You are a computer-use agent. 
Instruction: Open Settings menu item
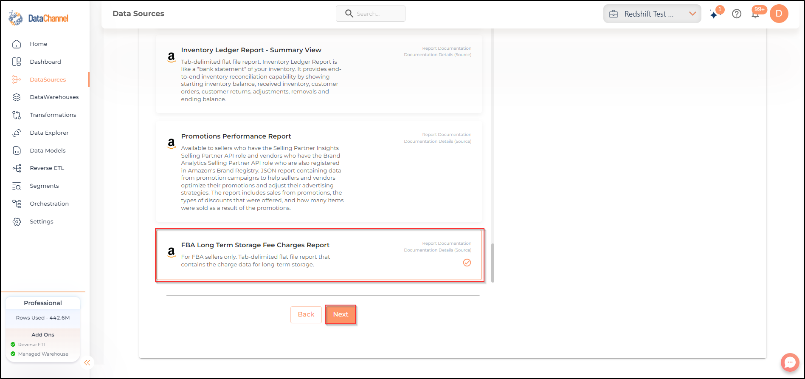42,222
